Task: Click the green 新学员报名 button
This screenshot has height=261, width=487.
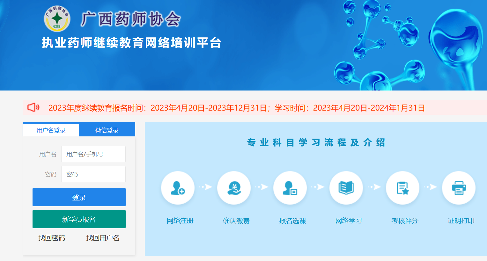Action: click(79, 219)
